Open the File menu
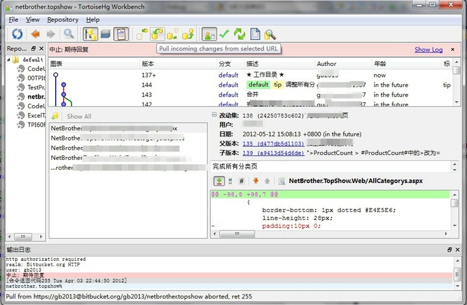 13,19
